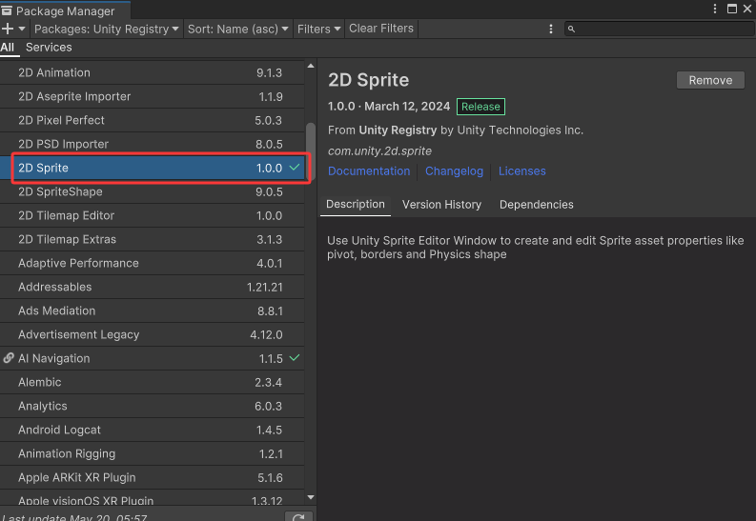Image resolution: width=756 pixels, height=521 pixels.
Task: Click the green Release tag
Action: pyautogui.click(x=480, y=107)
